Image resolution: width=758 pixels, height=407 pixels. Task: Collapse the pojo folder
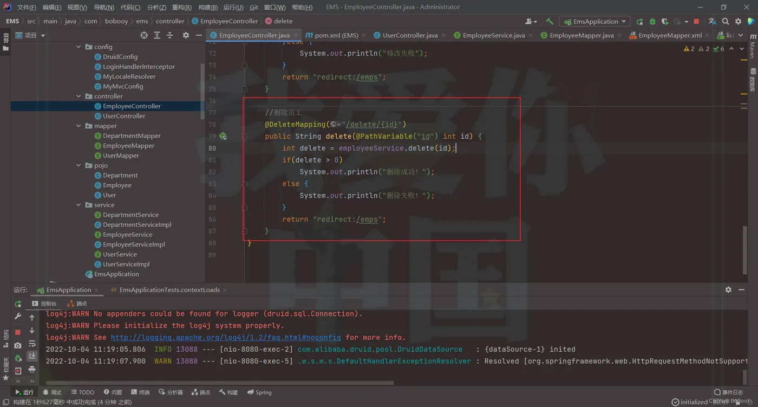[x=79, y=166]
